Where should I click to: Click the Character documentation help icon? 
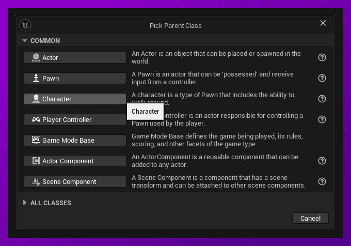pos(322,99)
